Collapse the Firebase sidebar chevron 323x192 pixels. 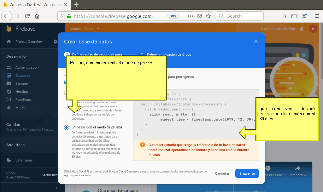(56, 188)
